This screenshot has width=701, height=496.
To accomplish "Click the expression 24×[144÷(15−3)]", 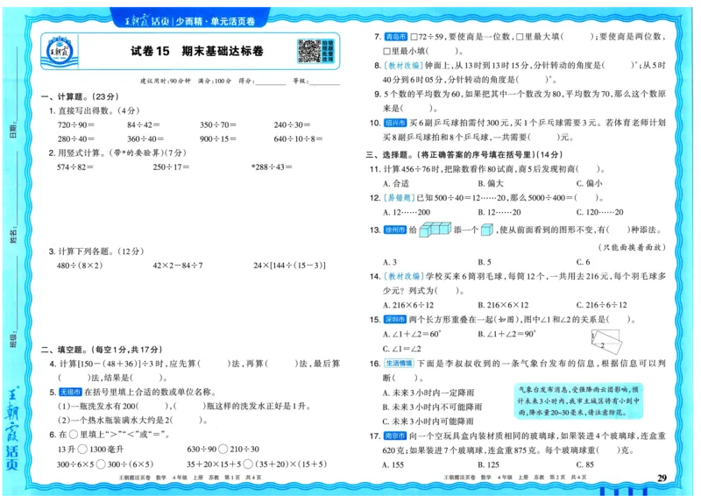I will [x=290, y=266].
